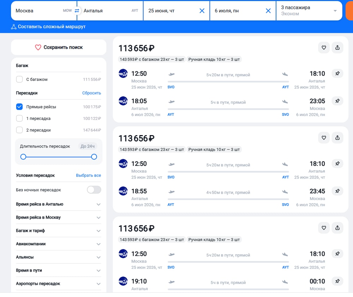
Task: Swap origin and destination cities
Action: [77, 11]
